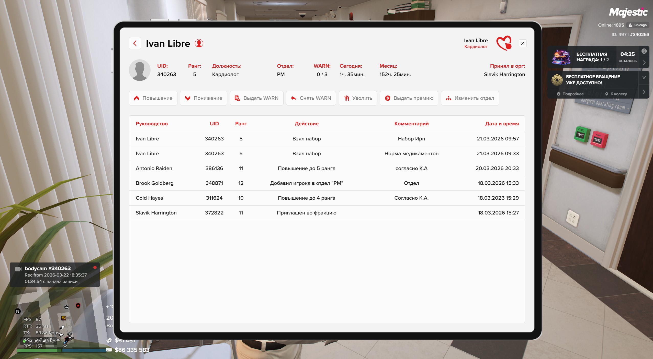Click the red back arrow button
Screen dimensions: 653x359
135,43
